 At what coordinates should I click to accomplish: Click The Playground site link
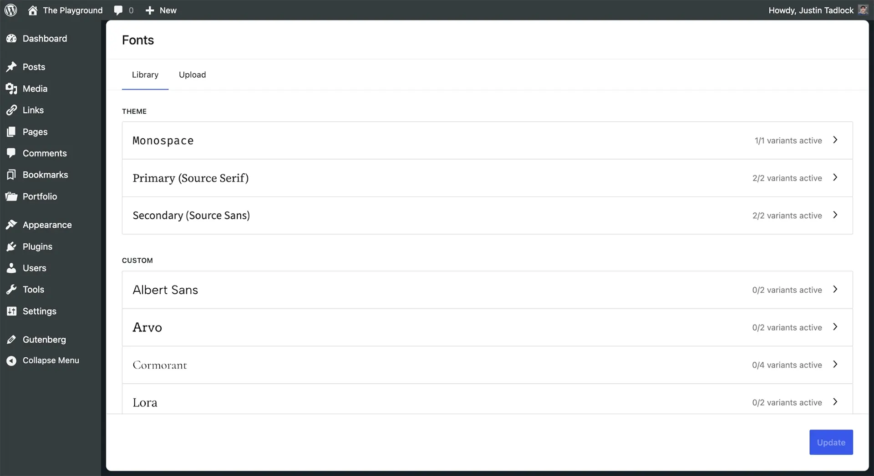pyautogui.click(x=72, y=10)
